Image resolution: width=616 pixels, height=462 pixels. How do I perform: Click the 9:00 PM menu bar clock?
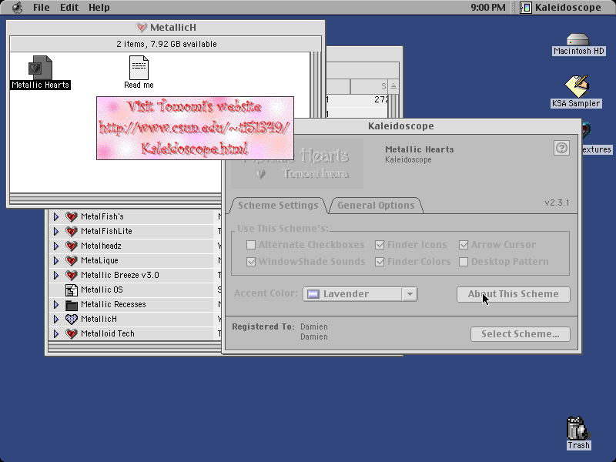click(x=488, y=8)
